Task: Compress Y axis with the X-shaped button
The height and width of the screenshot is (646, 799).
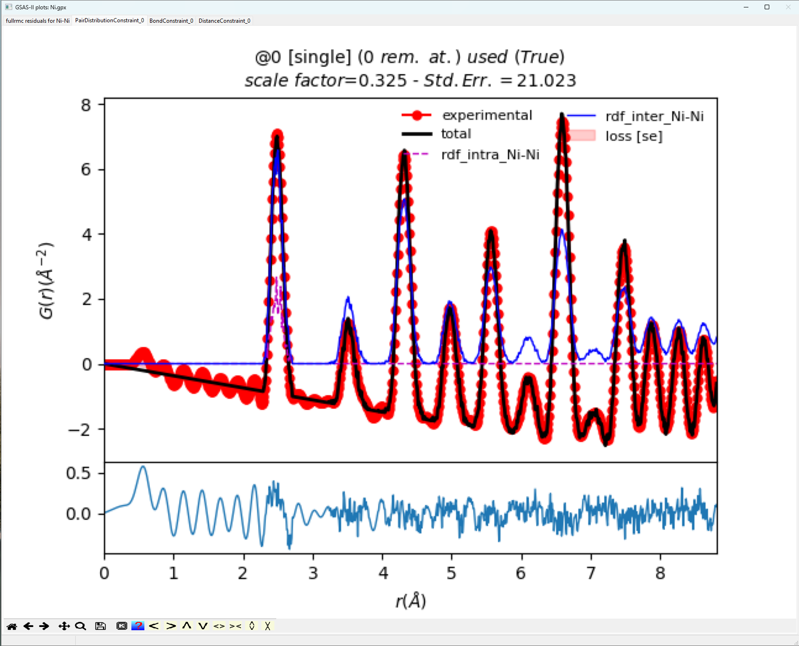Action: [x=268, y=626]
